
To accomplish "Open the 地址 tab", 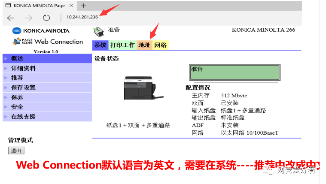I will (144, 45).
